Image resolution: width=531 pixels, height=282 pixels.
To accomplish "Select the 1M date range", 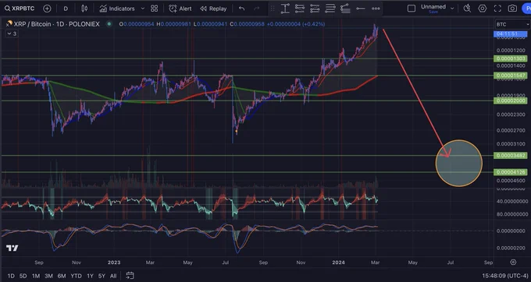I will tap(36, 276).
